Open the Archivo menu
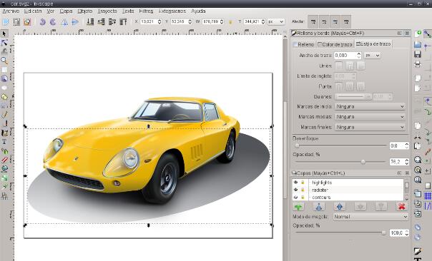Viewport: 432px width, 261px height. [x=11, y=11]
